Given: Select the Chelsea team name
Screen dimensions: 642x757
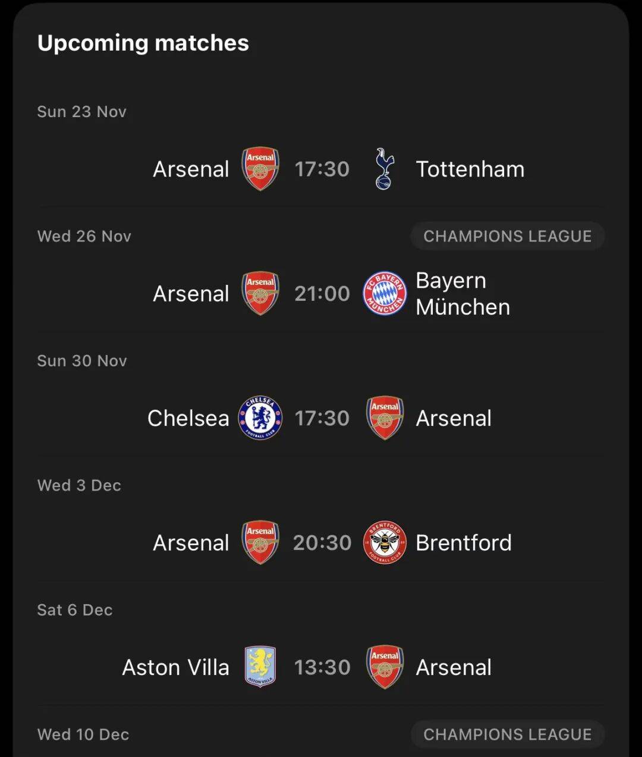Looking at the screenshot, I should pos(188,418).
